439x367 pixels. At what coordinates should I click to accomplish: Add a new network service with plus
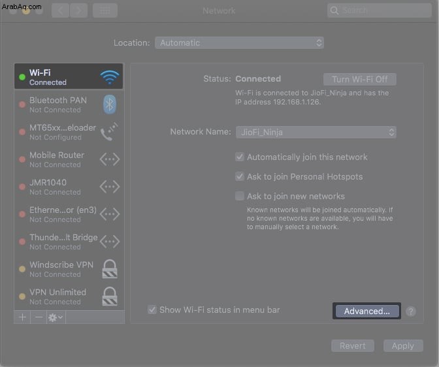pyautogui.click(x=22, y=317)
